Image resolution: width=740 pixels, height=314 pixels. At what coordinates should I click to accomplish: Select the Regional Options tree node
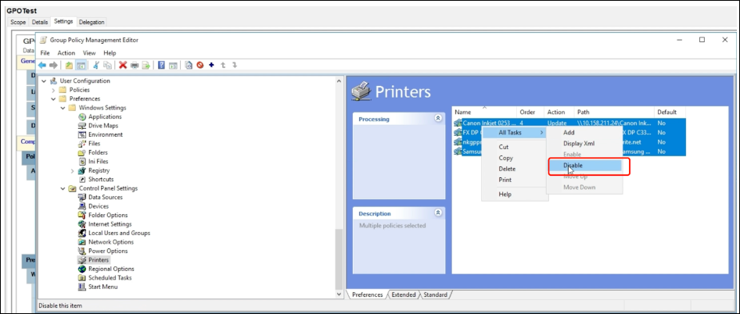coord(111,269)
